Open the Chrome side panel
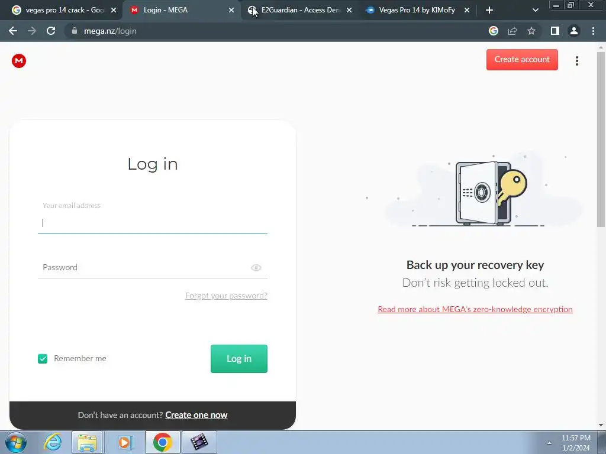606x454 pixels. [555, 31]
